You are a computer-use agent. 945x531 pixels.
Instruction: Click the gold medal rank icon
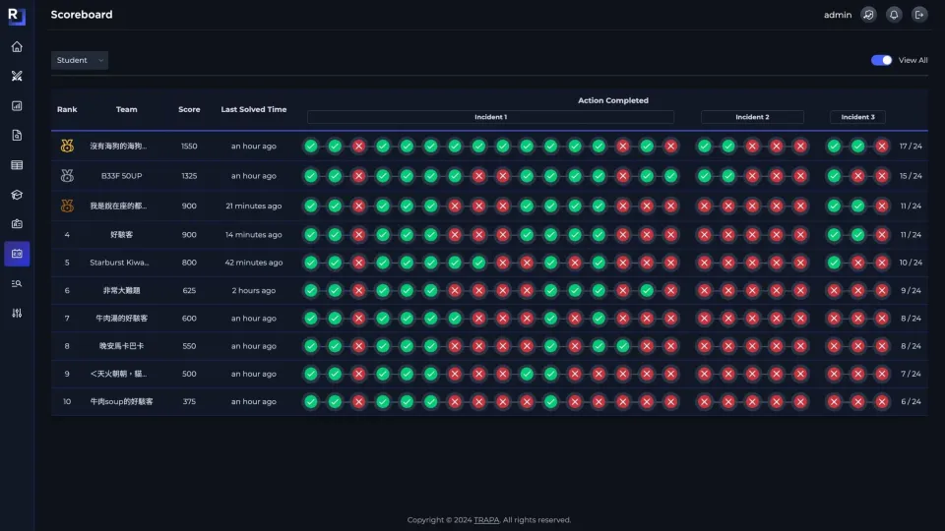coord(67,146)
